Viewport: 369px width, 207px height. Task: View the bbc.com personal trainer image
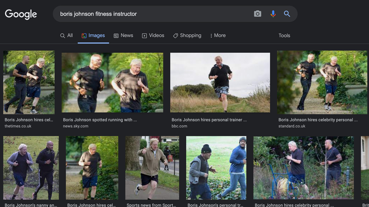pos(220,82)
